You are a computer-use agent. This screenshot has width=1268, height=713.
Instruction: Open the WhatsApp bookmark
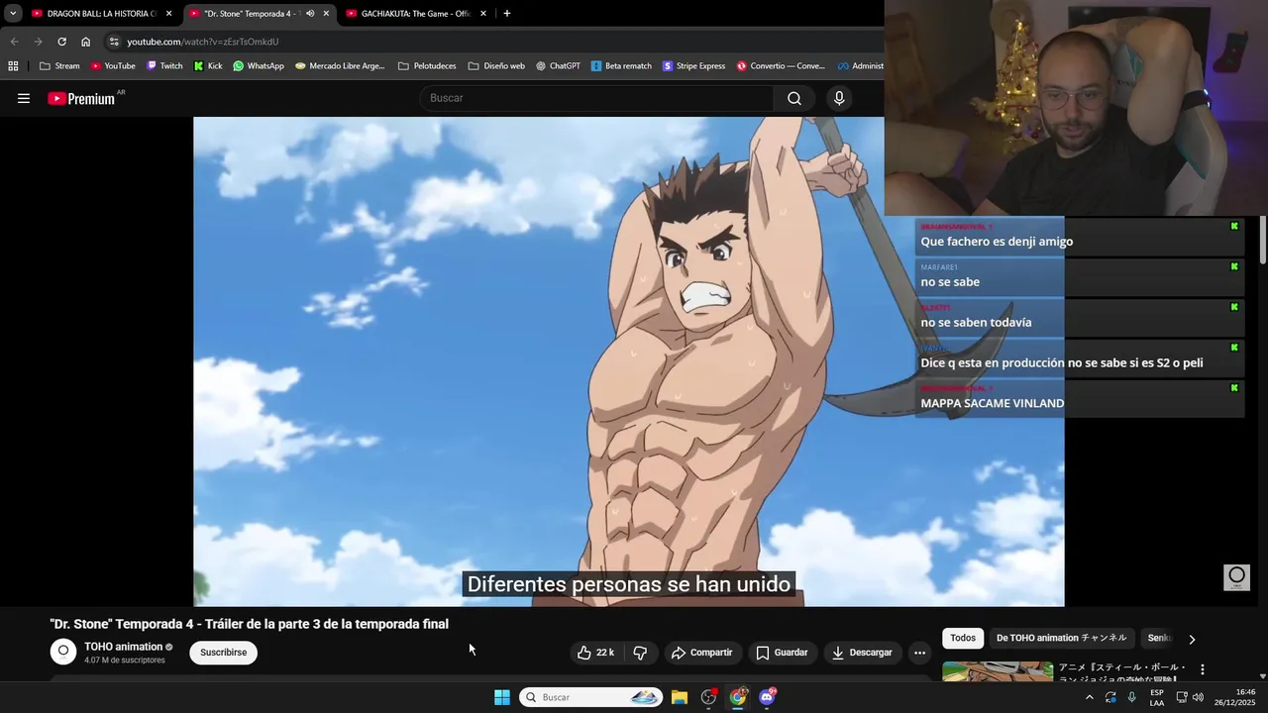[x=259, y=66]
